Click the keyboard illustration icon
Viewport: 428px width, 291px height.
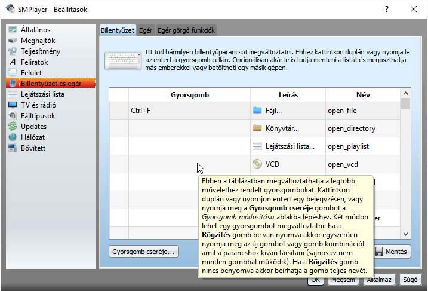(x=123, y=61)
